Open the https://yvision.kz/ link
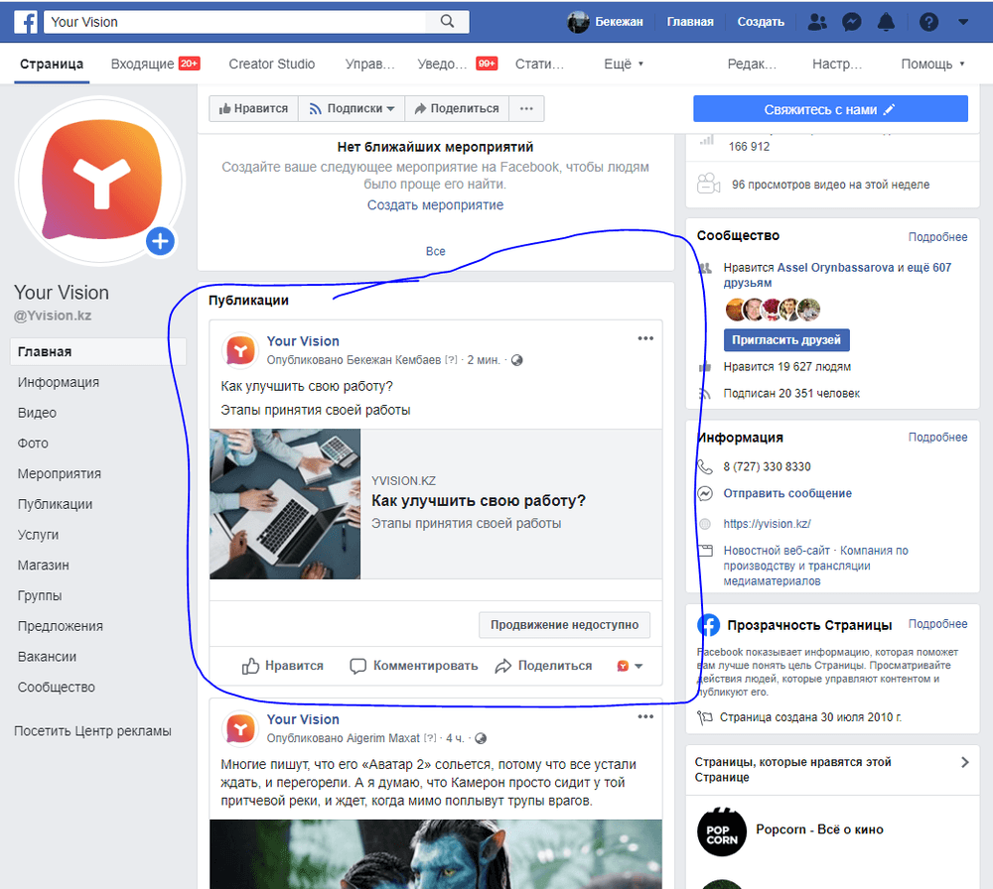Screen dimensions: 993x889 click(767, 524)
